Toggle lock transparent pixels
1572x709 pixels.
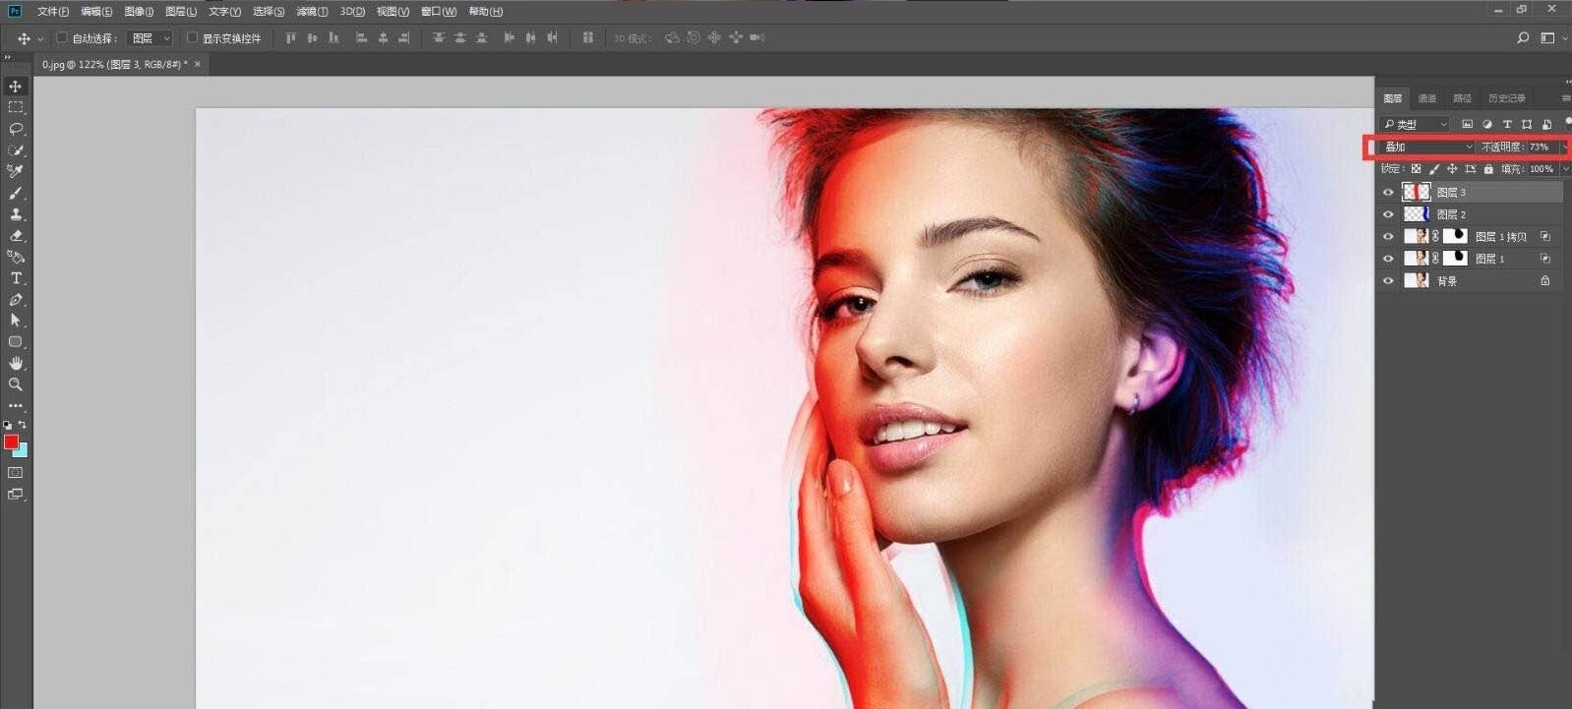[1416, 169]
